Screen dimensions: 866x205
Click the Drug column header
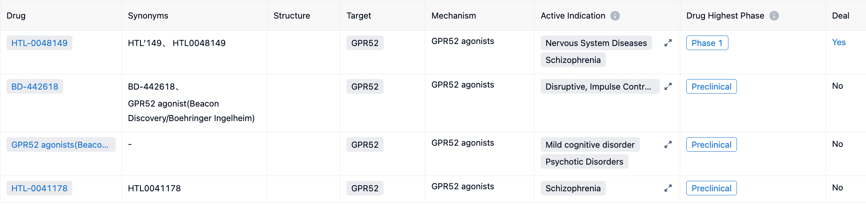coord(16,16)
